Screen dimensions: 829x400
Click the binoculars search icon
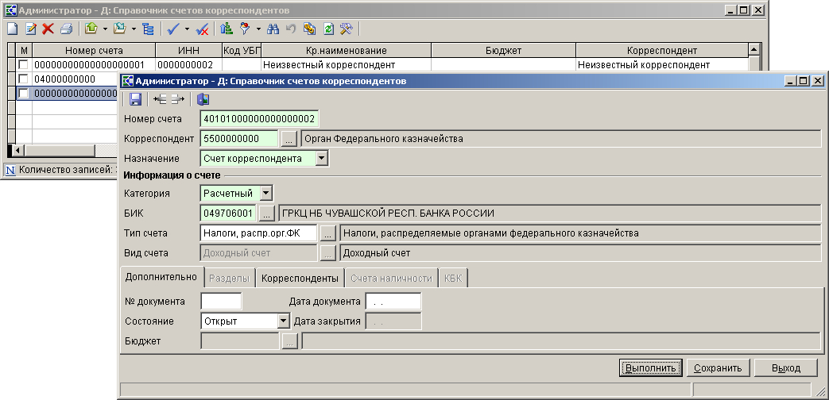tap(273, 29)
